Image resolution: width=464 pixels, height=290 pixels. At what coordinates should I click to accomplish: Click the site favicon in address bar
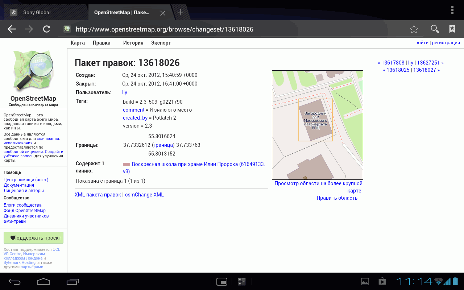(67, 29)
